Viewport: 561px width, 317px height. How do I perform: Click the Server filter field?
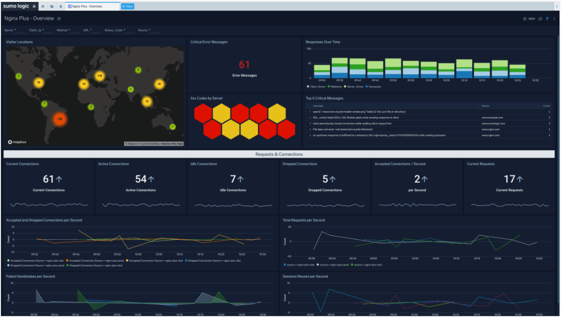[15, 30]
